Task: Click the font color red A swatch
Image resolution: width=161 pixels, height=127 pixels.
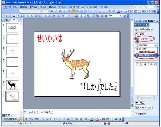Action: pyautogui.click(x=119, y=11)
